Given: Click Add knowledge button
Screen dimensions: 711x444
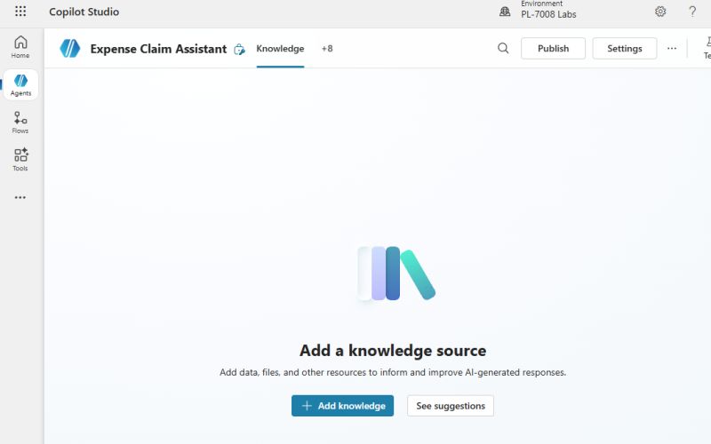Looking at the screenshot, I should (x=342, y=406).
